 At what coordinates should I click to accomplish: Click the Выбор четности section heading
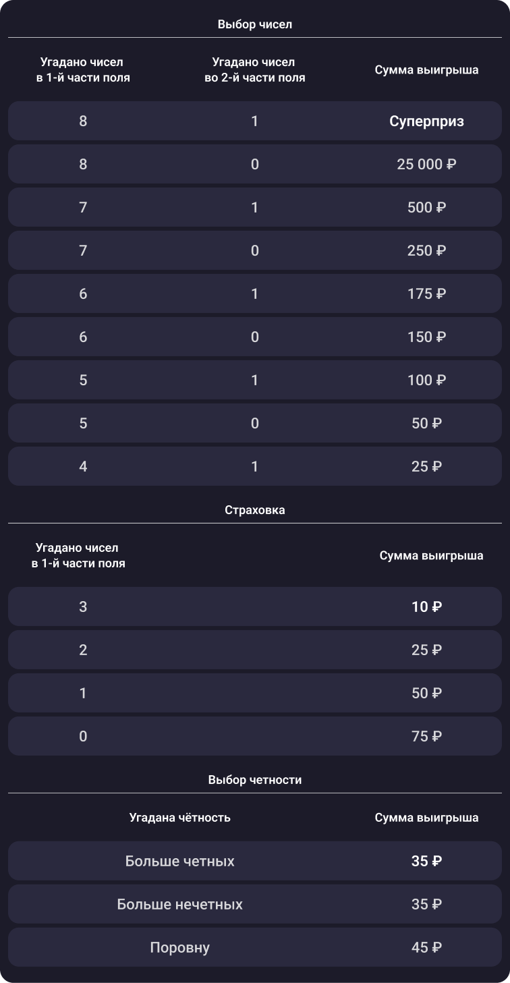(x=255, y=780)
